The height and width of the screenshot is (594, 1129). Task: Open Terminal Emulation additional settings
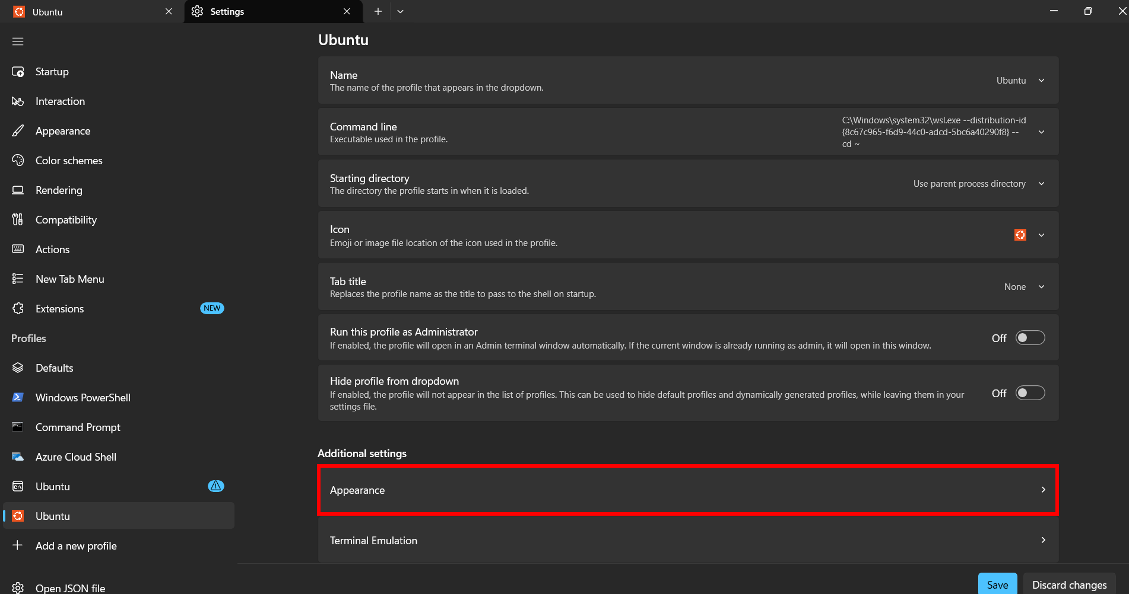tap(688, 541)
